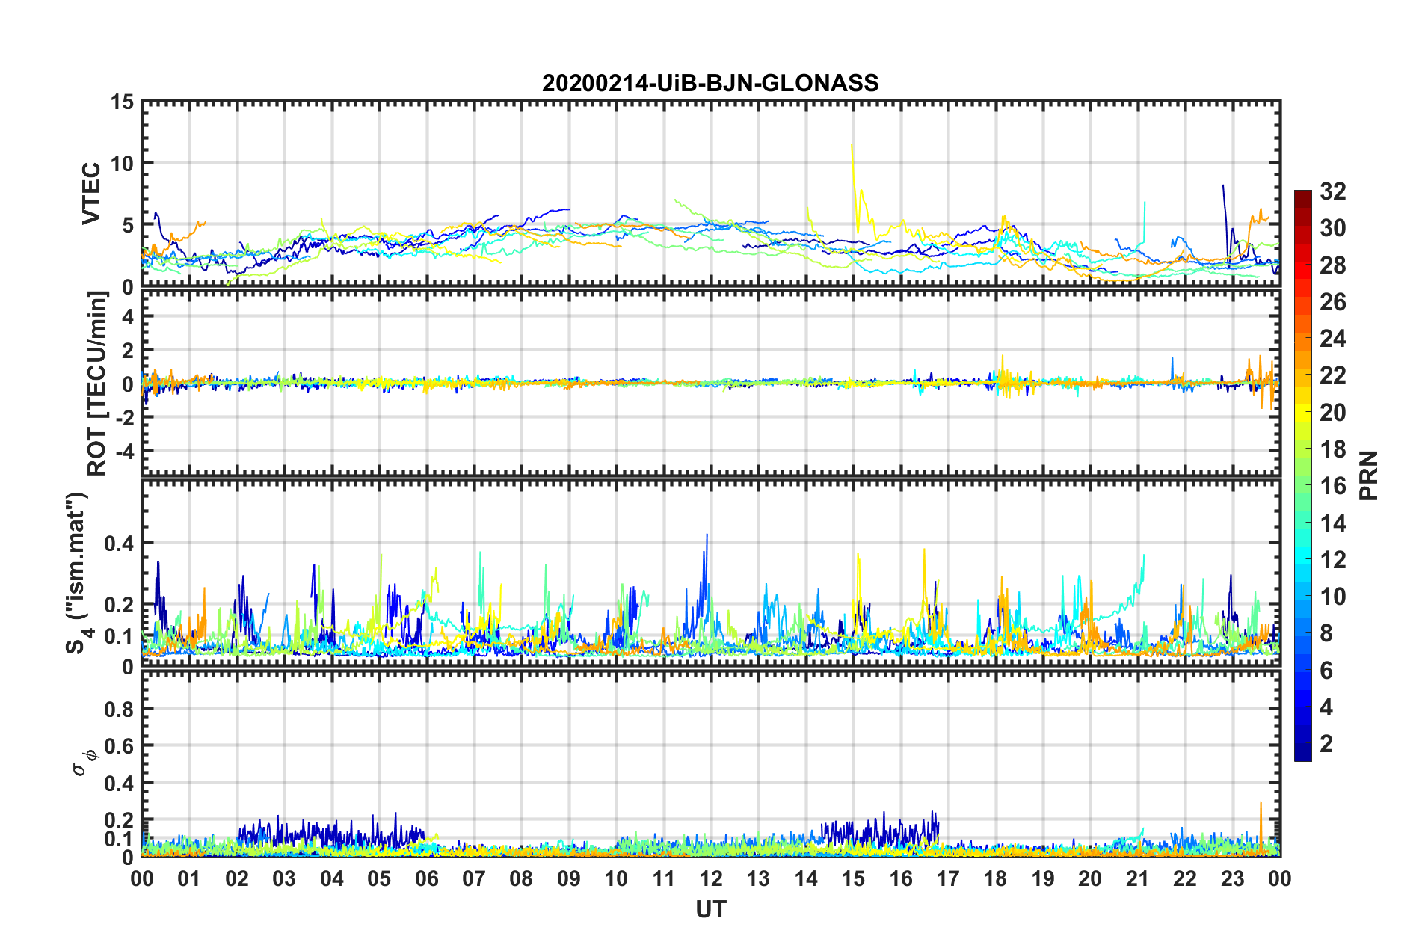Viewport: 1422px width, 951px height.
Task: Click the sigma phi tick label 0.8
Action: point(120,709)
